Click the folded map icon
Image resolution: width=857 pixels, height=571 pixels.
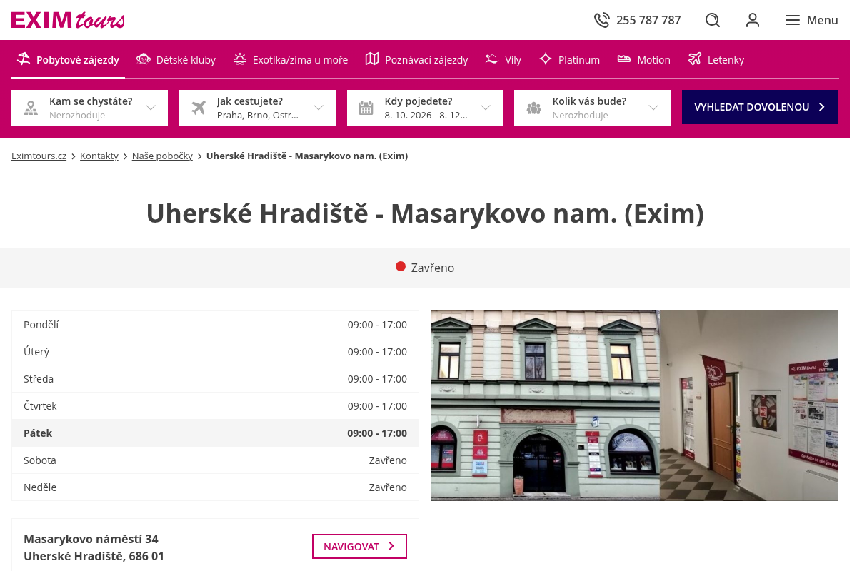click(x=372, y=59)
